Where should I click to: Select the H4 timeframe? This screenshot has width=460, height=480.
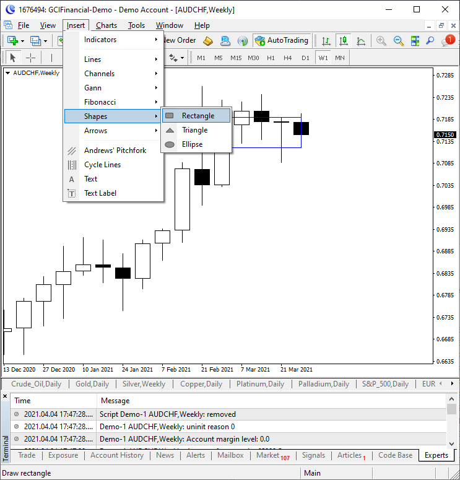click(x=288, y=58)
